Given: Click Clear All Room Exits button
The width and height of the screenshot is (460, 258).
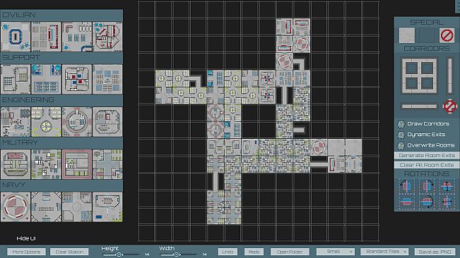Looking at the screenshot, I should tap(427, 165).
